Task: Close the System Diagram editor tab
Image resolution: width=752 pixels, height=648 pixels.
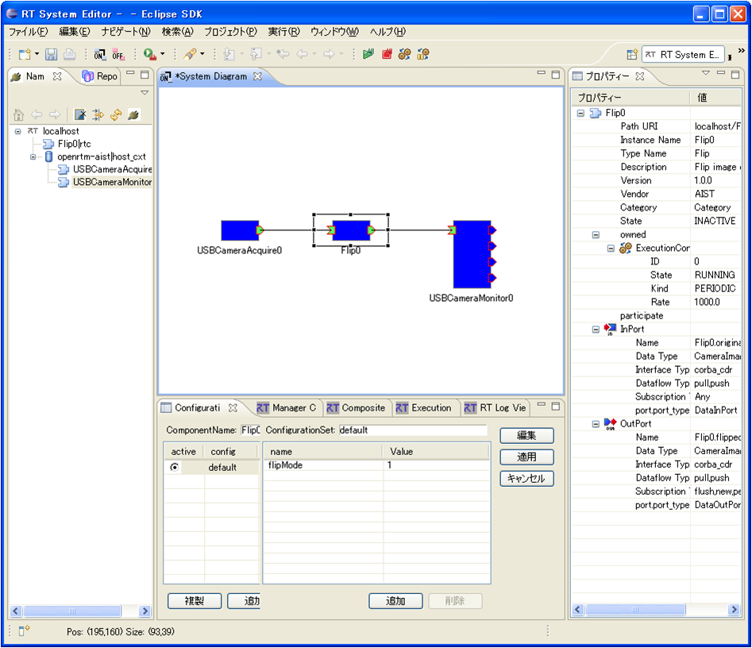Action: pyautogui.click(x=257, y=76)
